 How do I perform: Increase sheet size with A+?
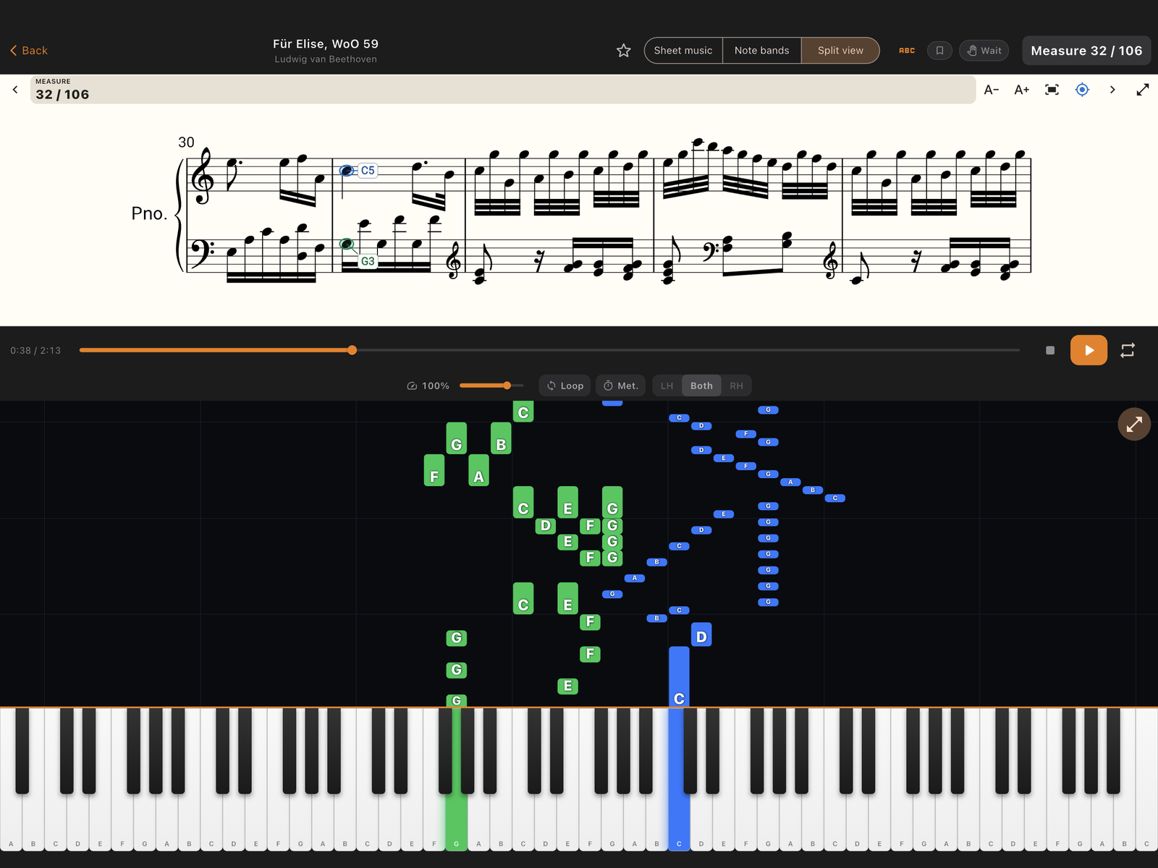(1022, 90)
